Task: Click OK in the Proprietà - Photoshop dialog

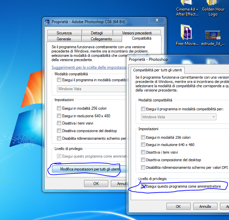Action: point(178,206)
